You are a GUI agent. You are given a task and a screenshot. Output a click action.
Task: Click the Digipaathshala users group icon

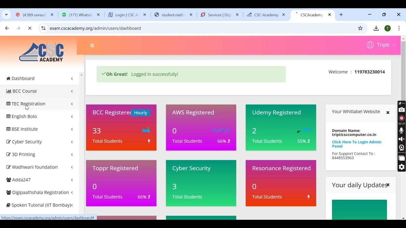9,192
